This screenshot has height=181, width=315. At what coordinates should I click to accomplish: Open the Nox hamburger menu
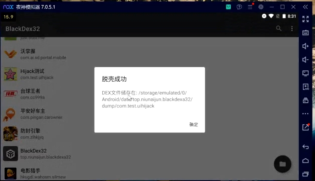pyautogui.click(x=250, y=7)
